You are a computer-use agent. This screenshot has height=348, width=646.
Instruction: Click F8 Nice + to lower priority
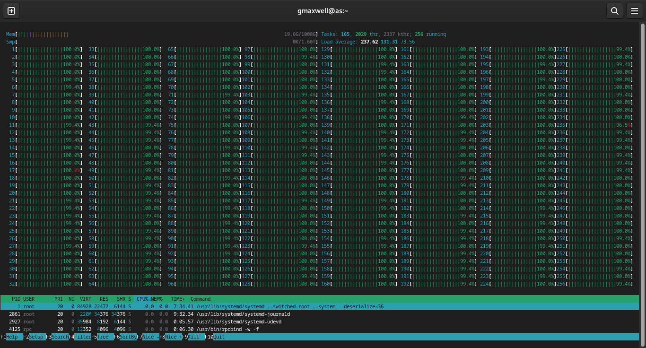[x=174, y=337]
